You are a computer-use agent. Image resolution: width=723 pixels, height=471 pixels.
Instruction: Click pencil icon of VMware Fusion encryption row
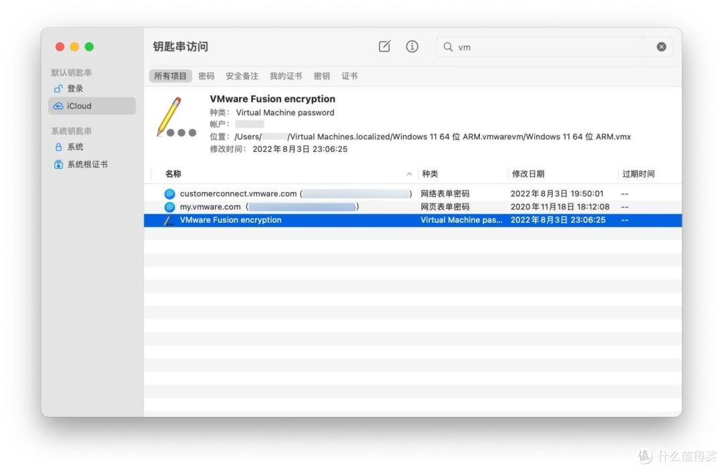coord(169,220)
